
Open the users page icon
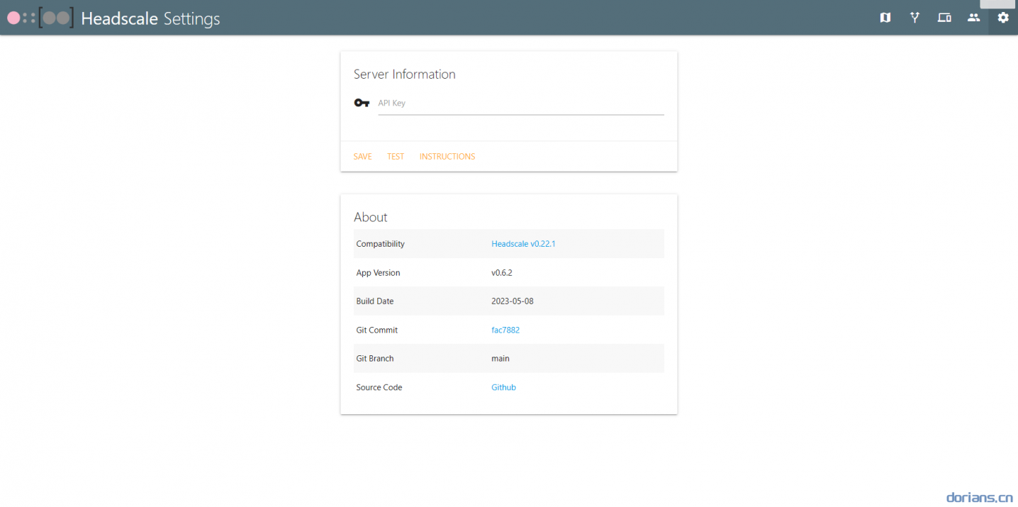pyautogui.click(x=973, y=18)
